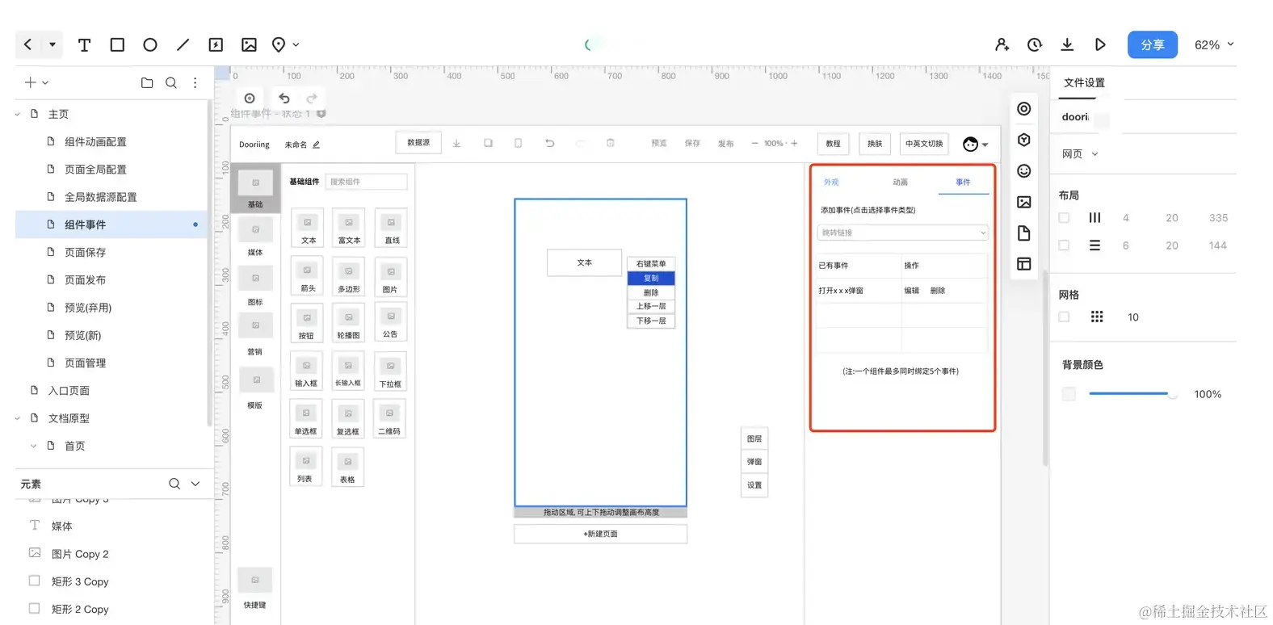1273x625 pixels.
Task: Go back with the left chevron
Action: click(x=28, y=45)
